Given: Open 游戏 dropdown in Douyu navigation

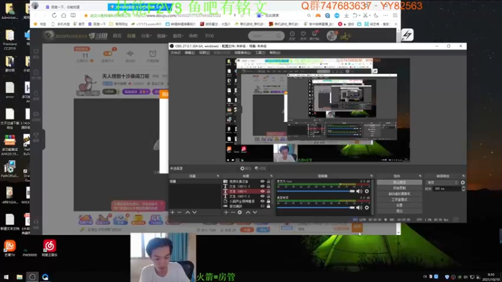Looking at the screenshot, I should [x=178, y=36].
